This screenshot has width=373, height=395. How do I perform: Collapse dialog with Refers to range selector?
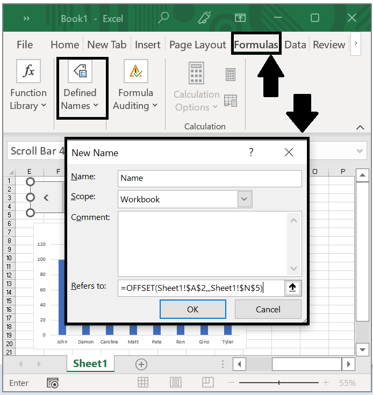coord(292,288)
